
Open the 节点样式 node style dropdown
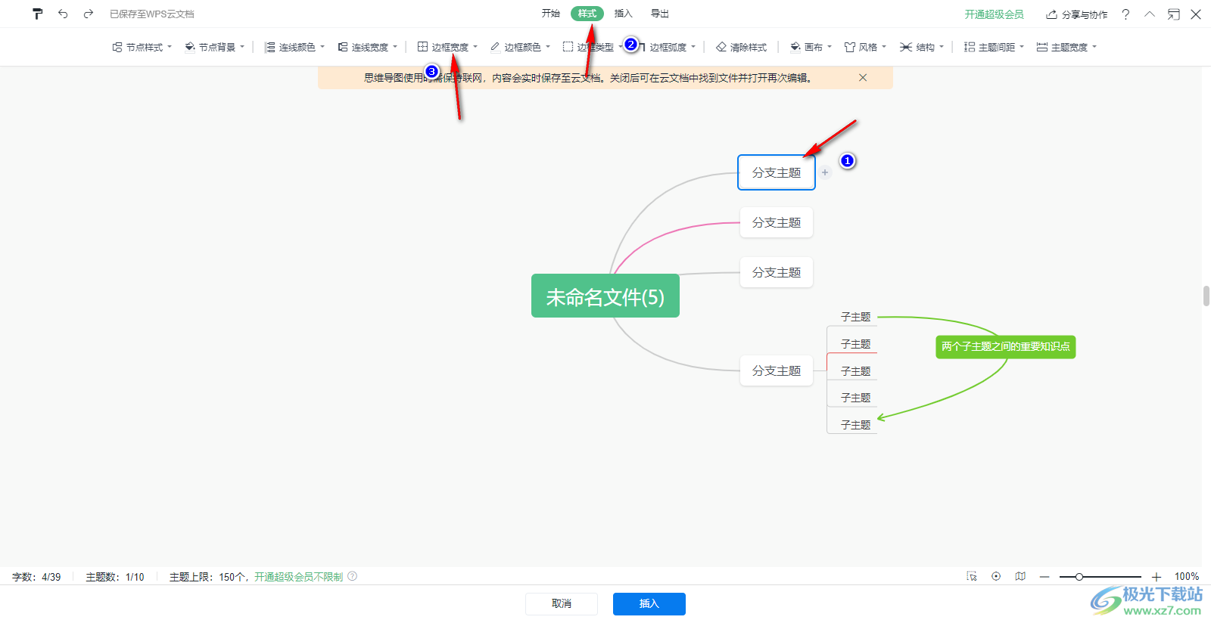[x=142, y=47]
